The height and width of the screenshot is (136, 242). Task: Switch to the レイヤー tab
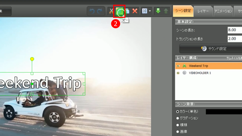[x=203, y=11]
